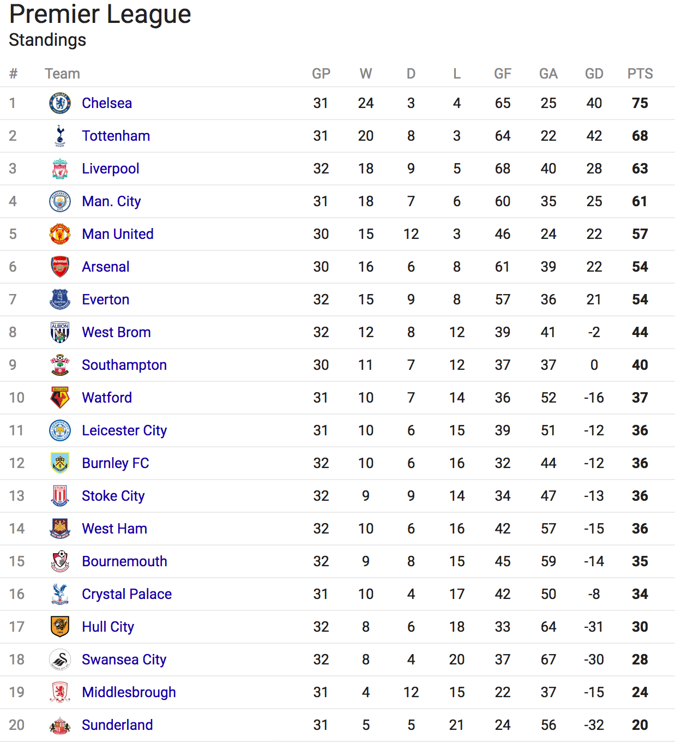
Task: Click the GD column header
Action: [594, 74]
